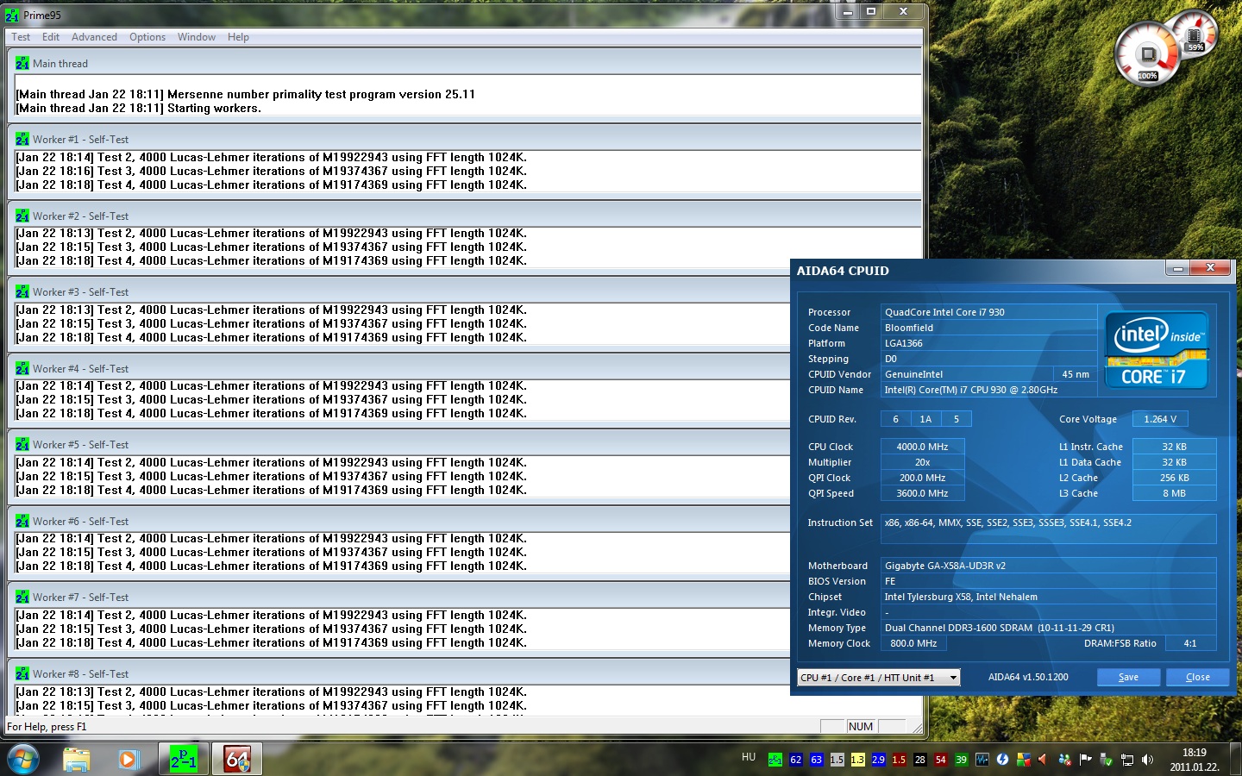The image size is (1242, 776).
Task: Click the Main thread window icon
Action: pos(22,64)
